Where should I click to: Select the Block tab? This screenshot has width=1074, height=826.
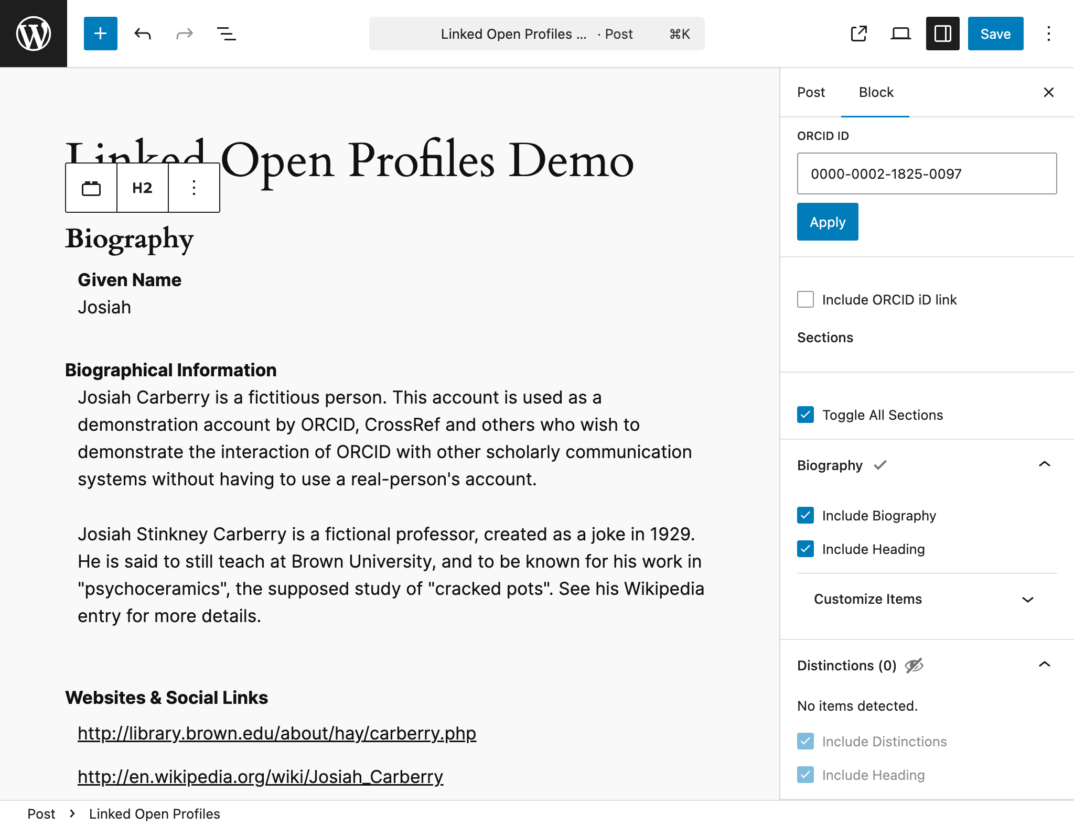[x=876, y=92]
